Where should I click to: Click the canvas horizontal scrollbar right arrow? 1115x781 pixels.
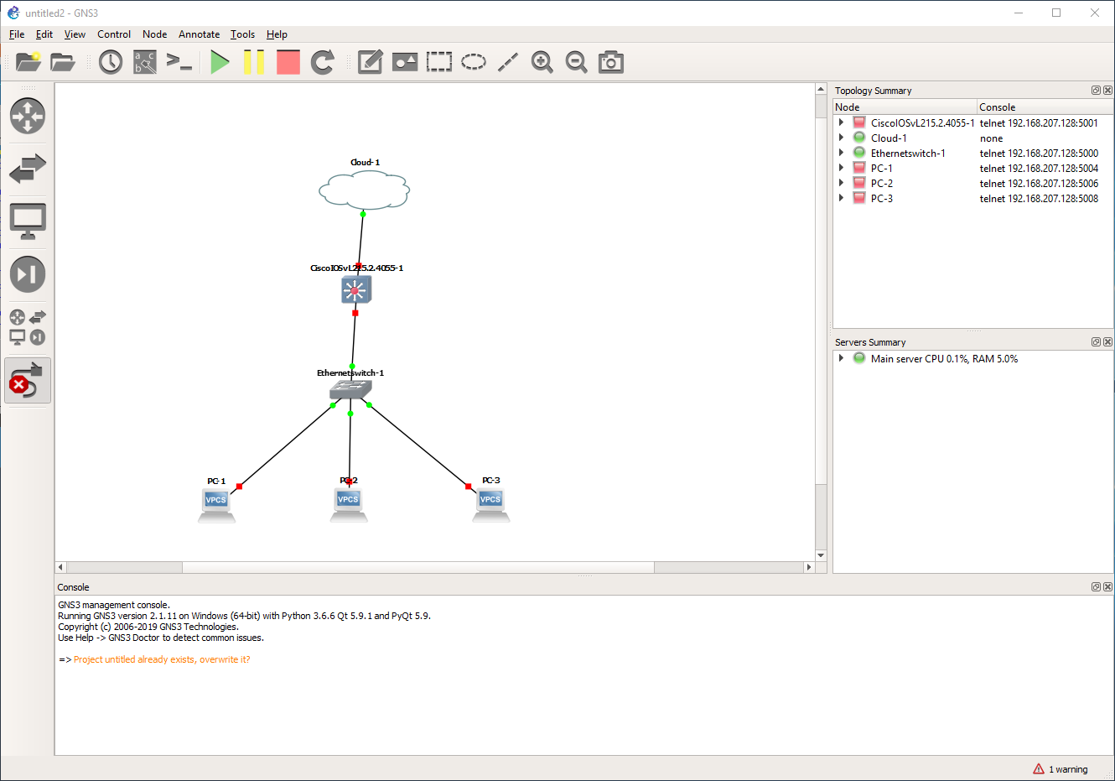pyautogui.click(x=809, y=567)
